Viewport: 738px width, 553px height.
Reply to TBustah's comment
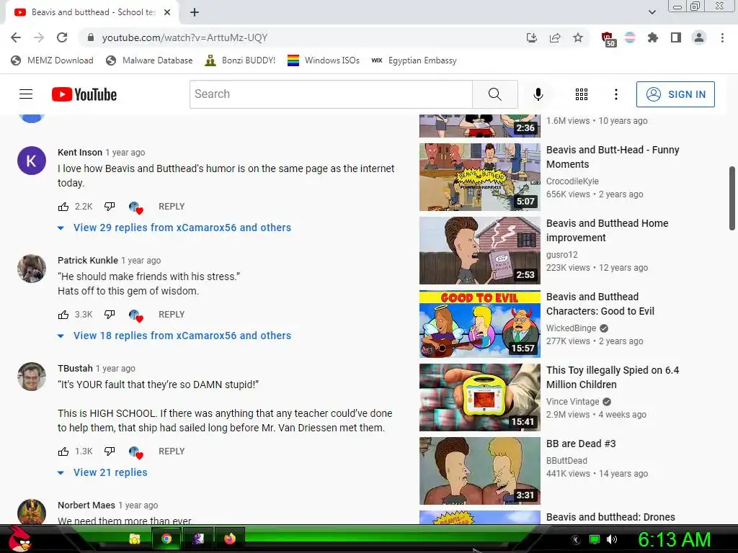pyautogui.click(x=172, y=451)
